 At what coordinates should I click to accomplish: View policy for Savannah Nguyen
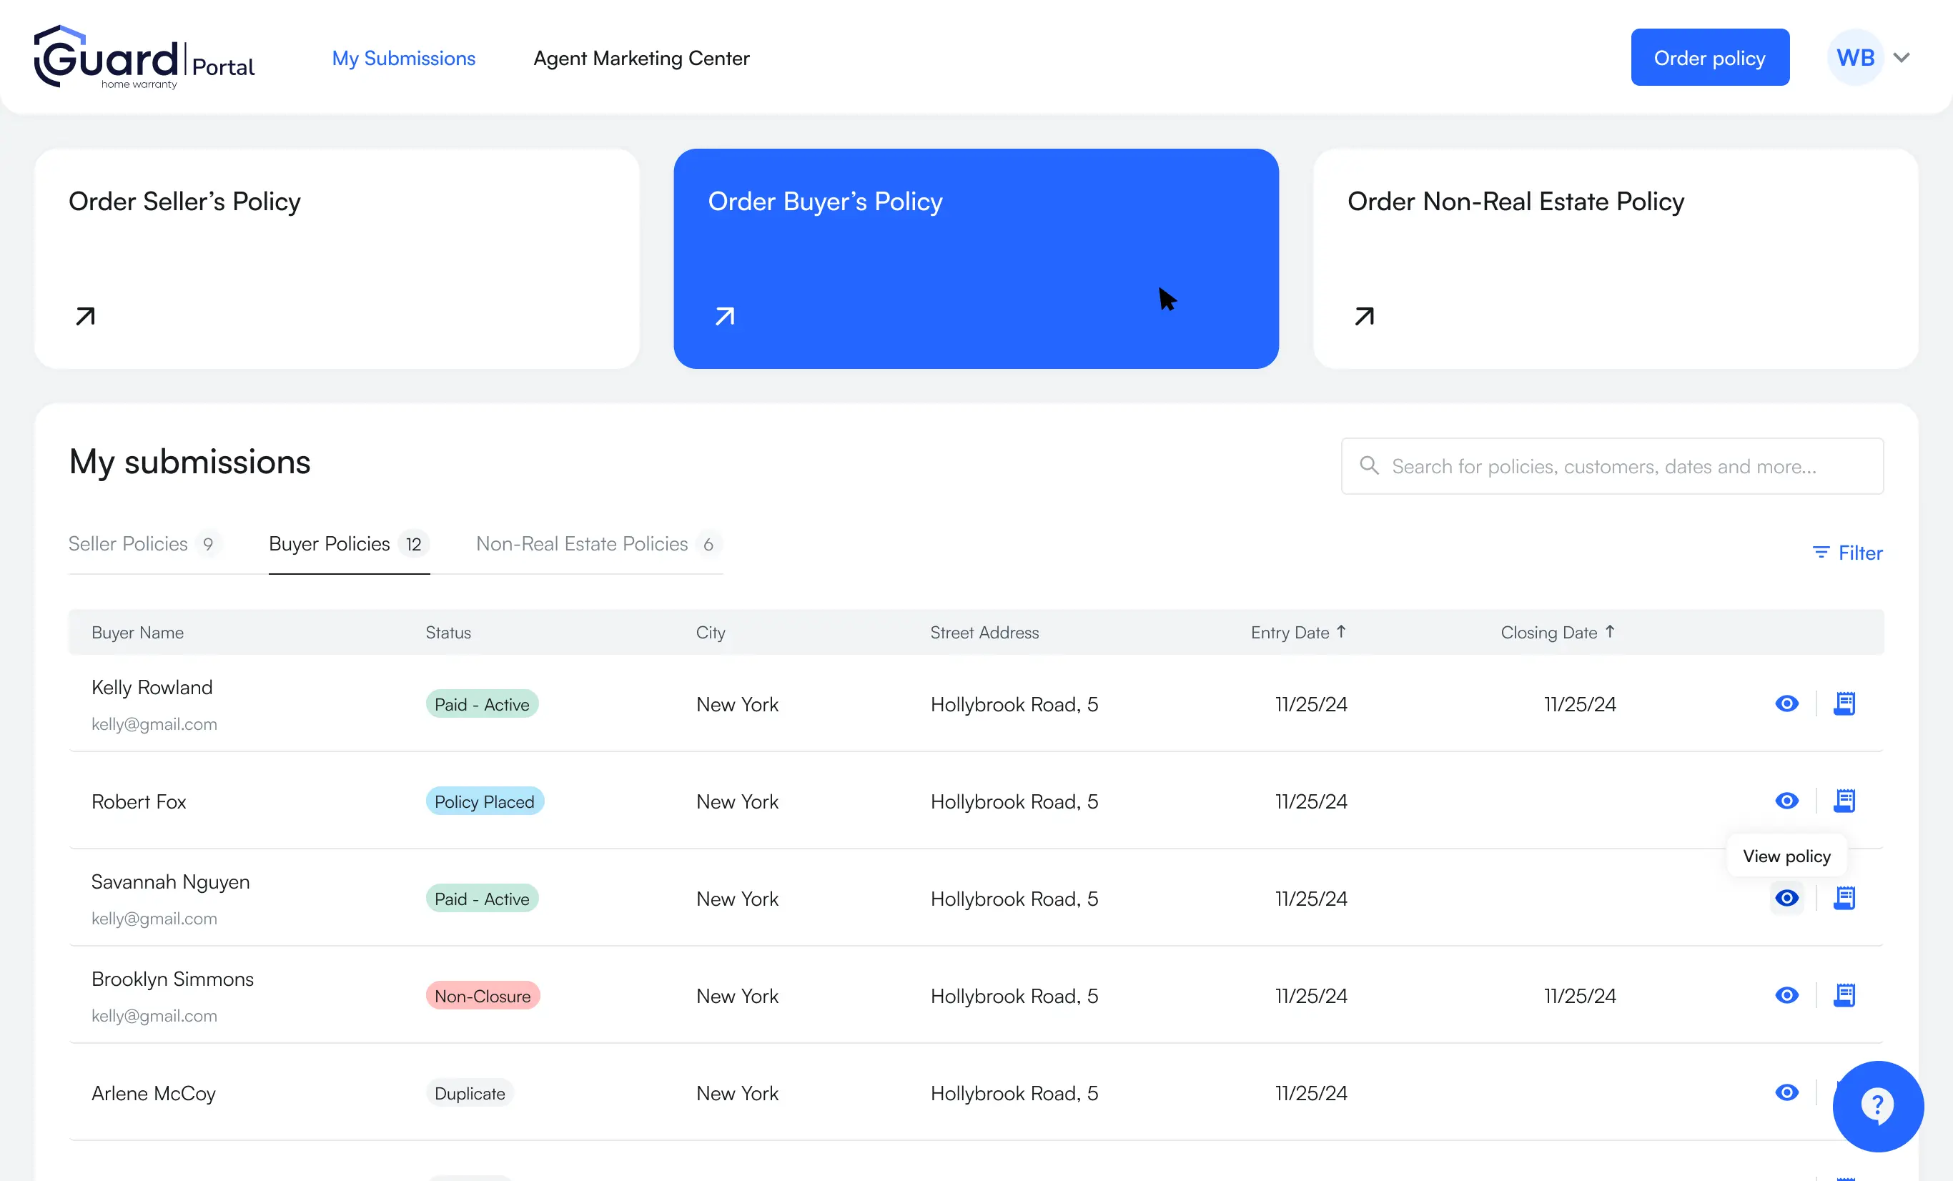coord(1786,898)
